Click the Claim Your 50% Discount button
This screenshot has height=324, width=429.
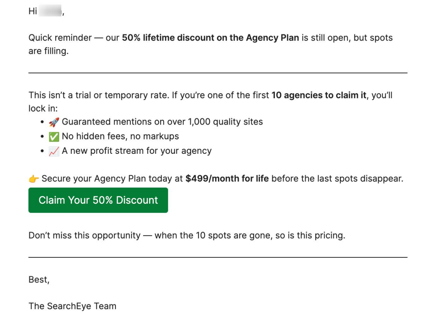98,200
